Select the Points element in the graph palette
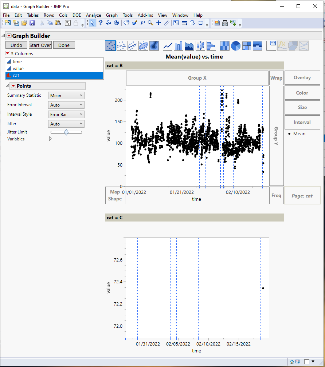The width and height of the screenshot is (325, 367). coord(110,45)
